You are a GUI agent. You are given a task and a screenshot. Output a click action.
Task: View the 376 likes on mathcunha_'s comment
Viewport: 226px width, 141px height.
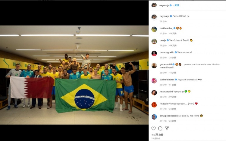172,34
